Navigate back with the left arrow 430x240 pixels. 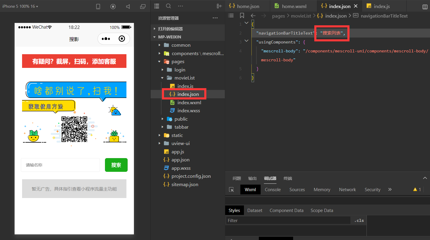click(x=253, y=16)
